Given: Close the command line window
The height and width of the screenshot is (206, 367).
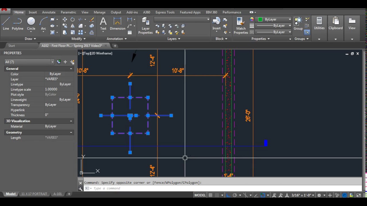Looking at the screenshot, I should 80,183.
